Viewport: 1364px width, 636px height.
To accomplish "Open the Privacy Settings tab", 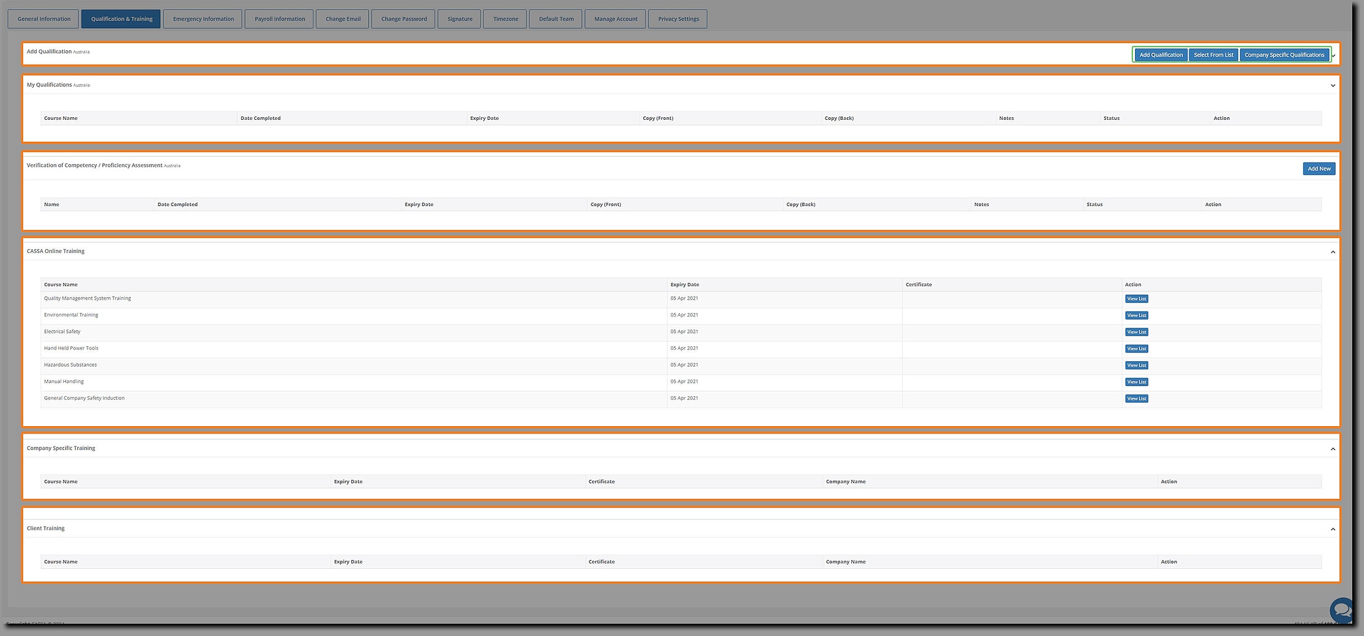I will (678, 19).
